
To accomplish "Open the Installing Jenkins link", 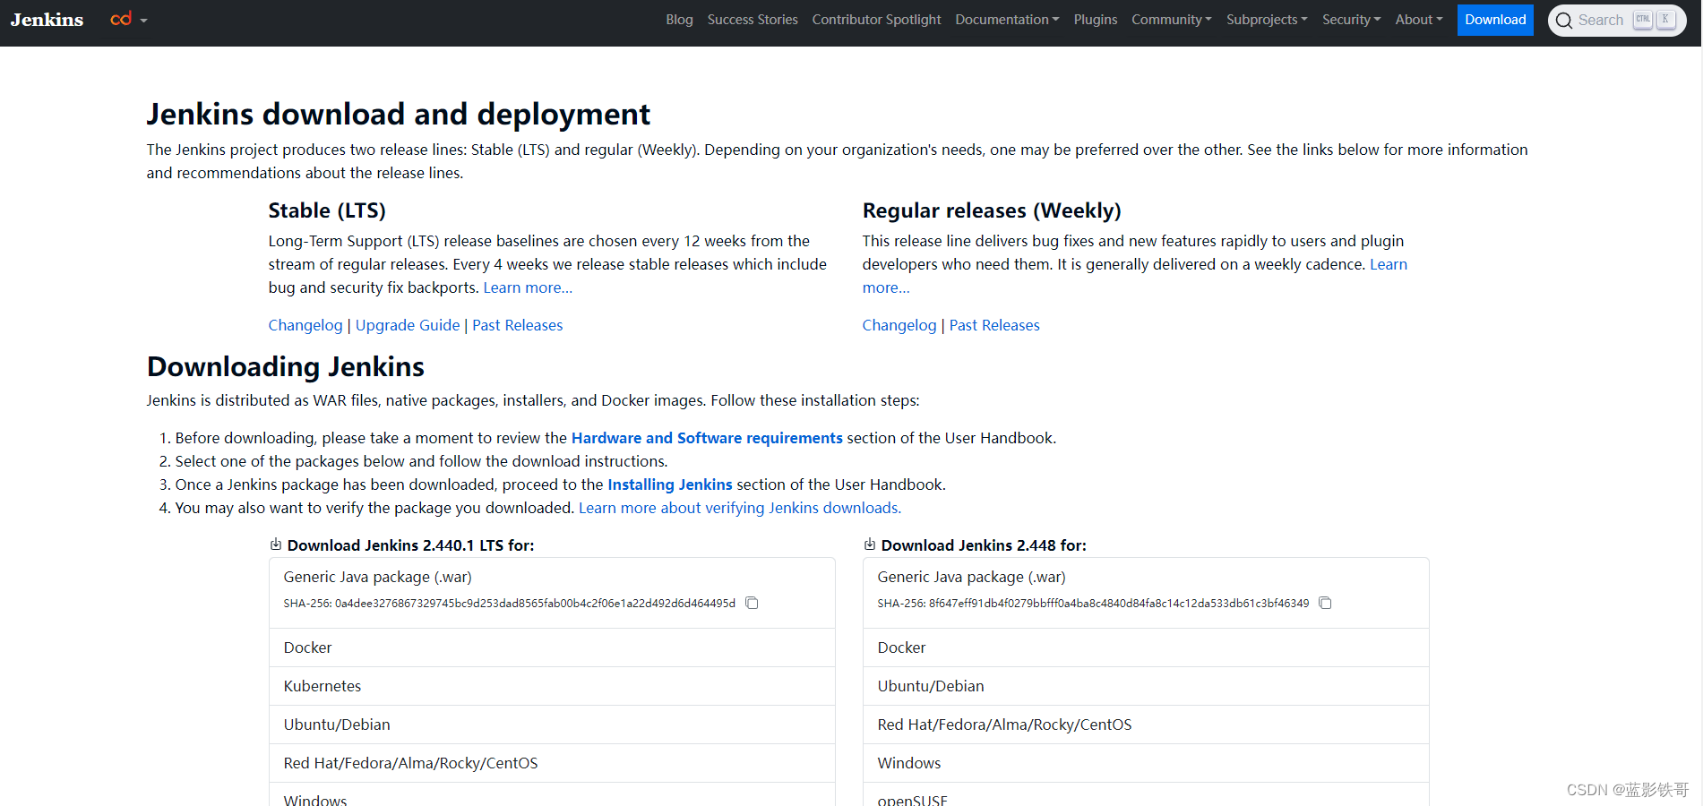I will coord(670,484).
